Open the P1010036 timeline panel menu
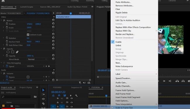The image size is (190, 109). pos(102,87)
